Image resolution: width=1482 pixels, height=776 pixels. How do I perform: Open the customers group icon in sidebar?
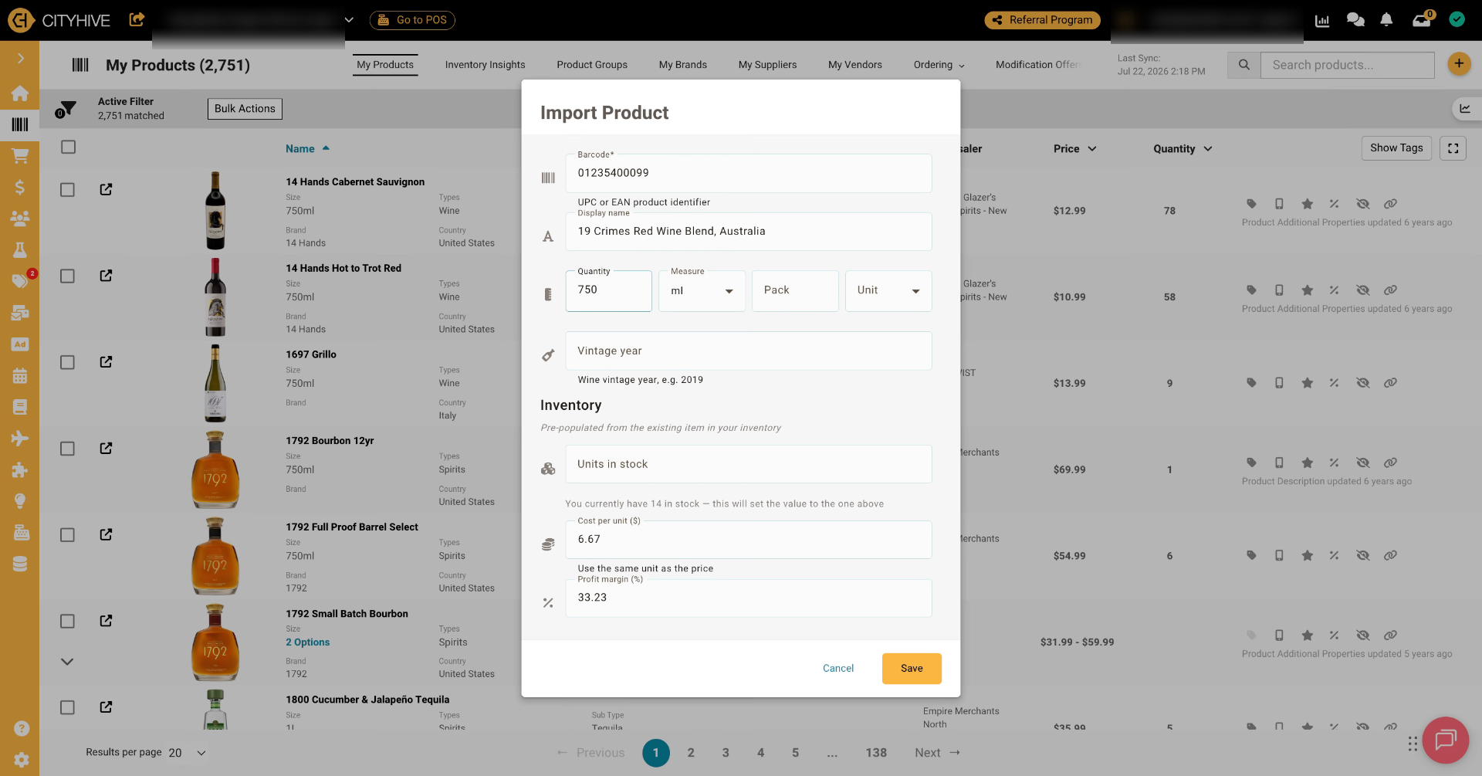pos(20,219)
